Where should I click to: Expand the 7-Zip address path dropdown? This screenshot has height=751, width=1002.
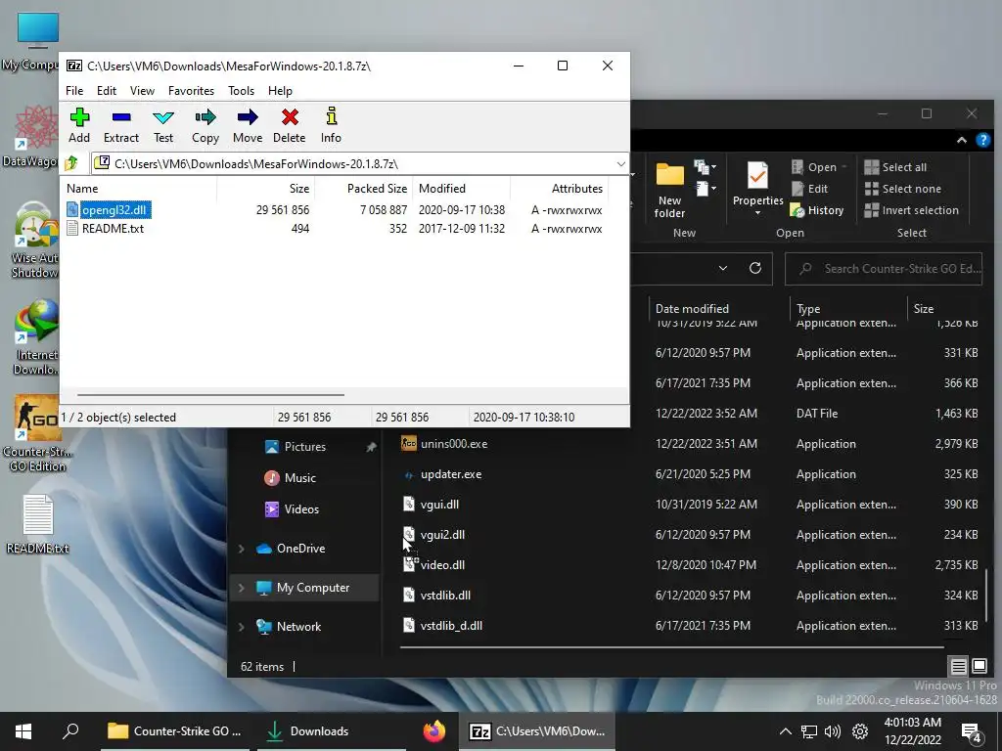pos(620,164)
